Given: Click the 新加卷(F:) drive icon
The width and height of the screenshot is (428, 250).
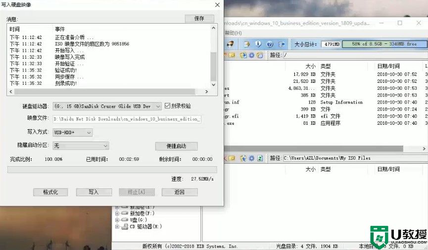Looking at the screenshot, I should pos(125,214).
